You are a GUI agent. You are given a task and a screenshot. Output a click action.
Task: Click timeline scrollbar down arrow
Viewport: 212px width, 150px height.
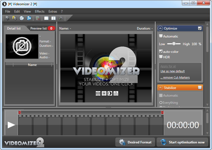(x=207, y=133)
